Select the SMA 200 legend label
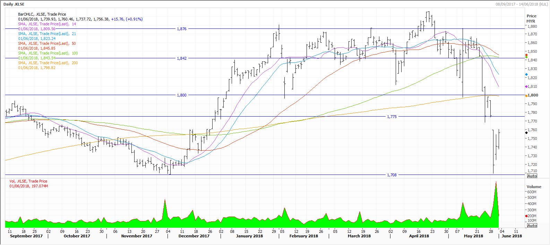This screenshot has height=245, width=550. pyautogui.click(x=48, y=63)
